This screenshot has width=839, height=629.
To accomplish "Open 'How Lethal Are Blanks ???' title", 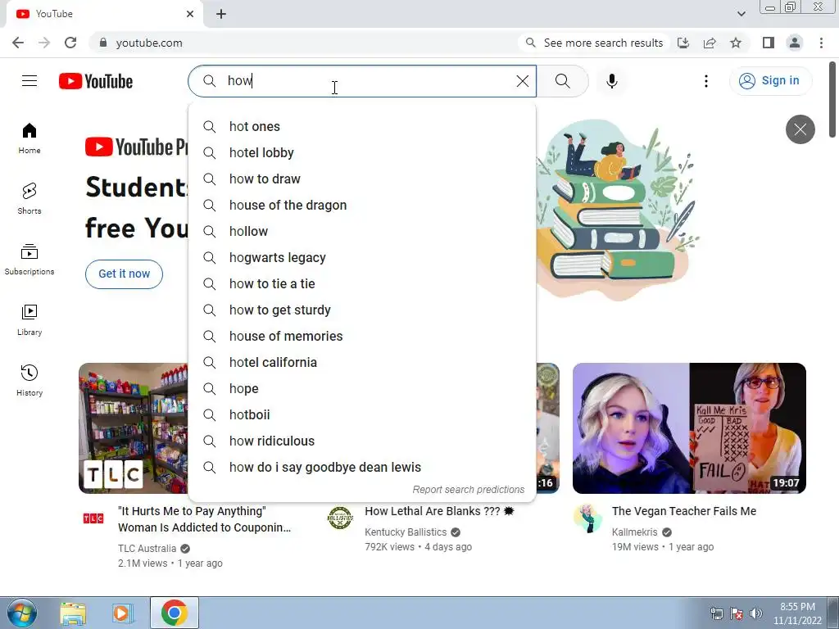I will [439, 511].
